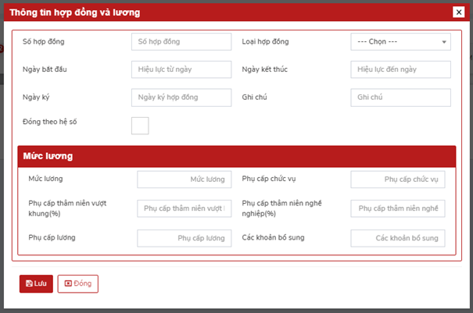Click the Số hợp đồng input field
This screenshot has height=313, width=473.
[181, 41]
